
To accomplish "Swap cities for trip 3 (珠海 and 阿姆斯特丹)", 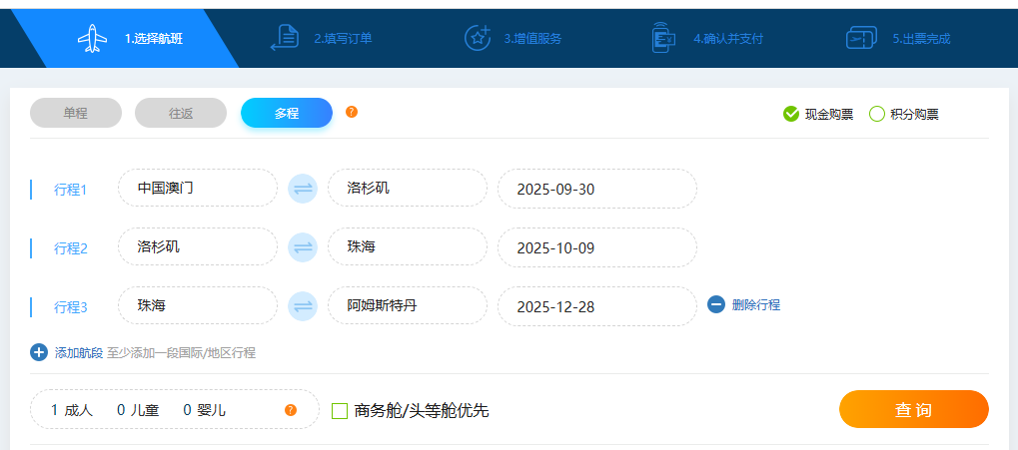I will pyautogui.click(x=303, y=306).
